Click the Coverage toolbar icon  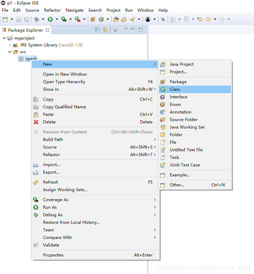[x=64, y=19]
